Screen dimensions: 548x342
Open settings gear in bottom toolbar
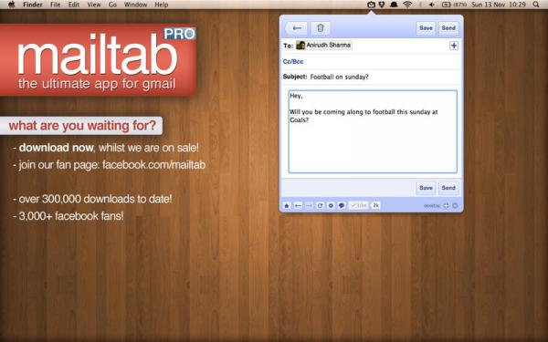coord(331,205)
